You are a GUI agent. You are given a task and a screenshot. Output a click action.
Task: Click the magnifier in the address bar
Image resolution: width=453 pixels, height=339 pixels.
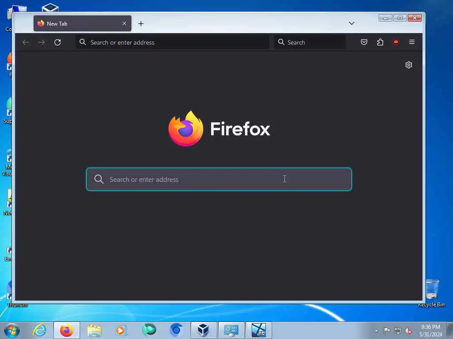click(83, 42)
